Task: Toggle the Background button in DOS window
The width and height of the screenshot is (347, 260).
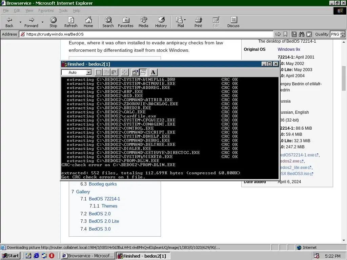Action: 143,72
